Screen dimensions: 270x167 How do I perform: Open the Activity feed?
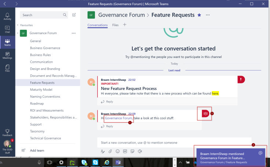point(7,16)
